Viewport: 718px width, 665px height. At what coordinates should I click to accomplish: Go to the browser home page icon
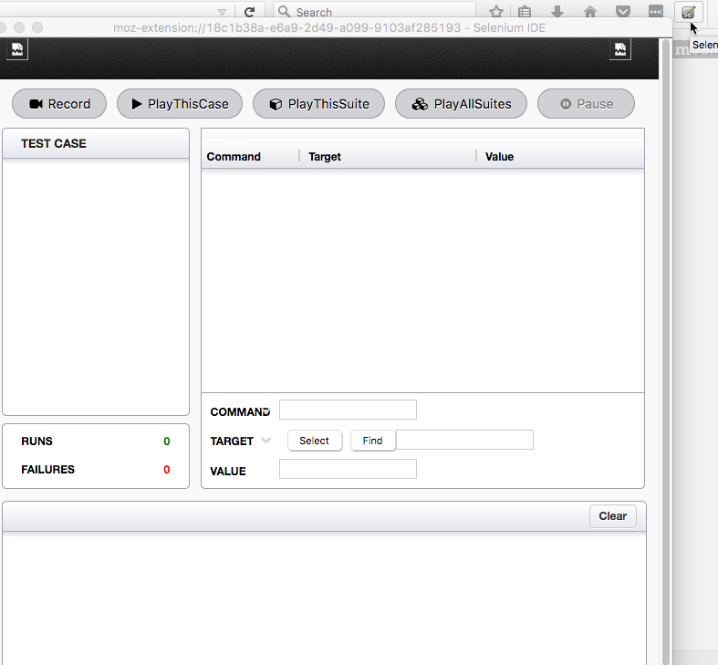pos(590,12)
